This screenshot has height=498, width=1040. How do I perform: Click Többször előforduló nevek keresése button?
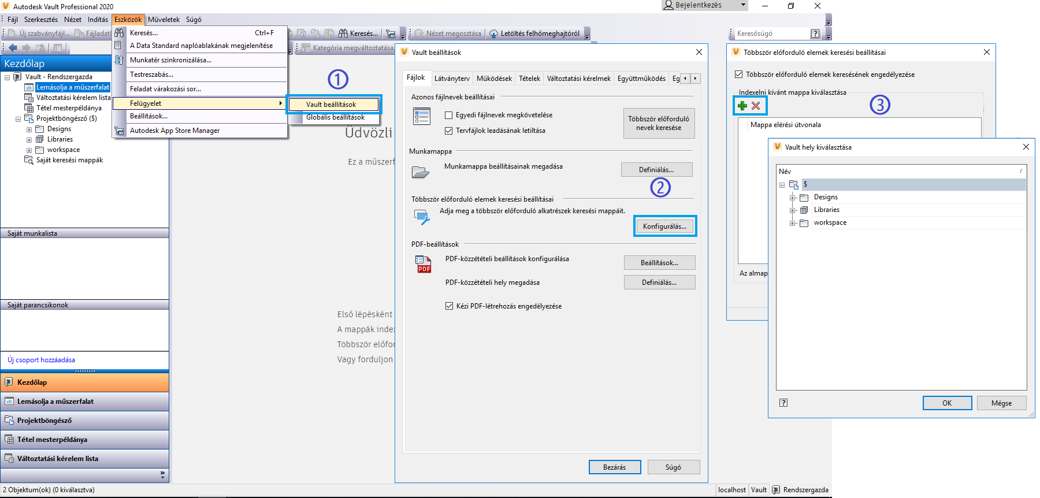(659, 123)
